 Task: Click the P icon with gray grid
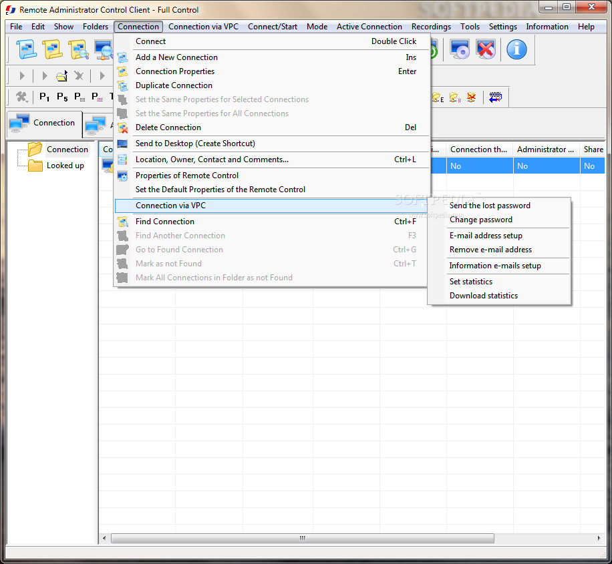80,97
